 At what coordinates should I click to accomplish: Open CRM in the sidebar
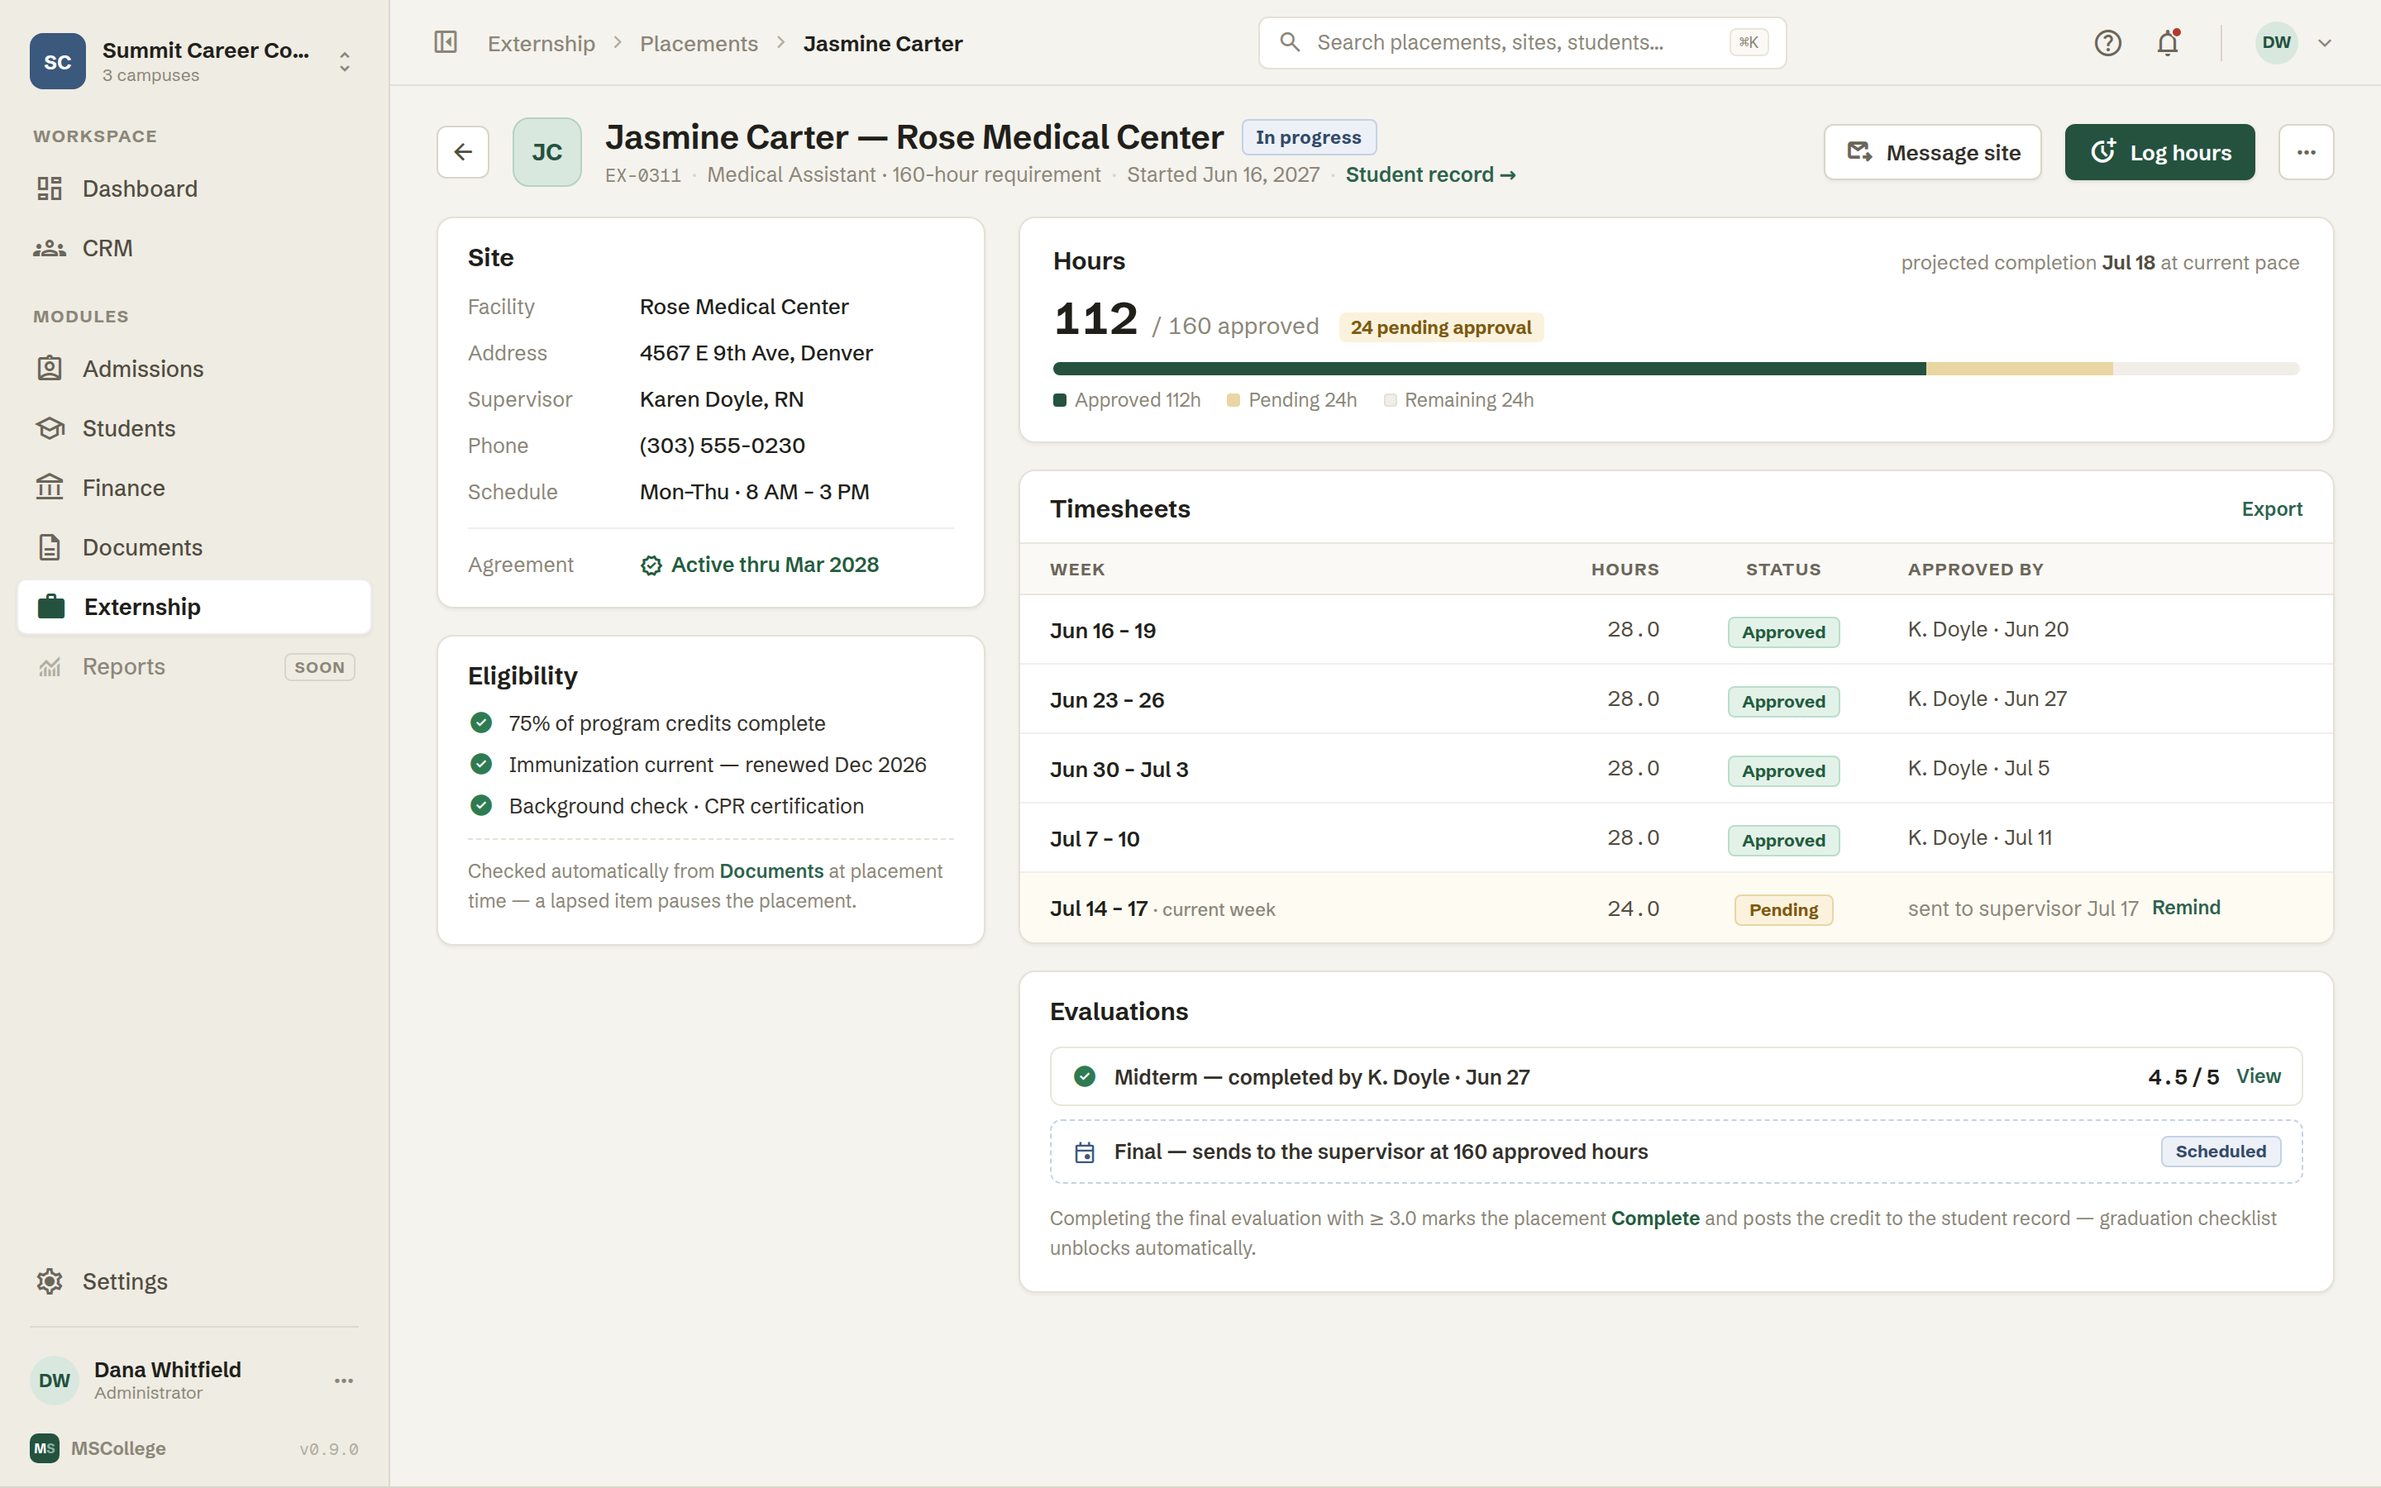tap(193, 248)
